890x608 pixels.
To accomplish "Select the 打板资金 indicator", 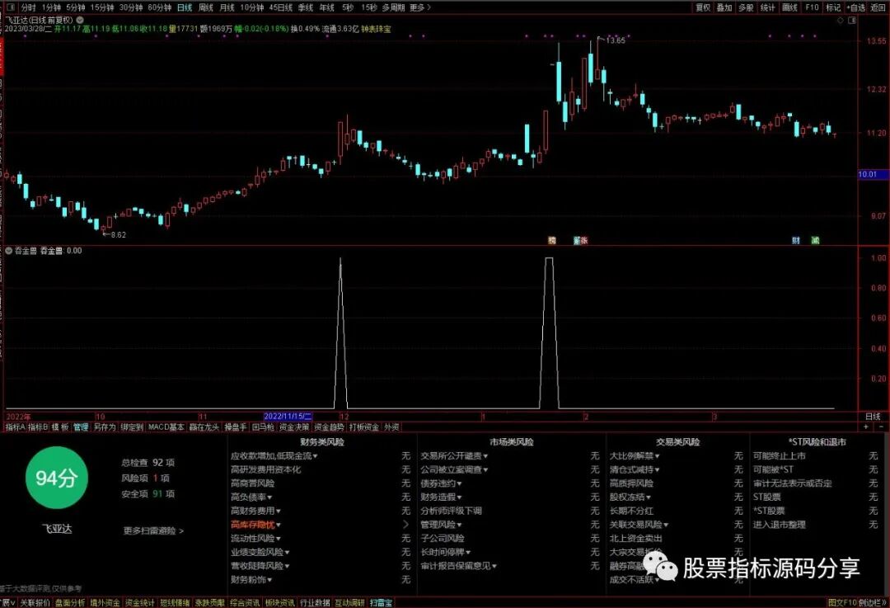I will (364, 427).
